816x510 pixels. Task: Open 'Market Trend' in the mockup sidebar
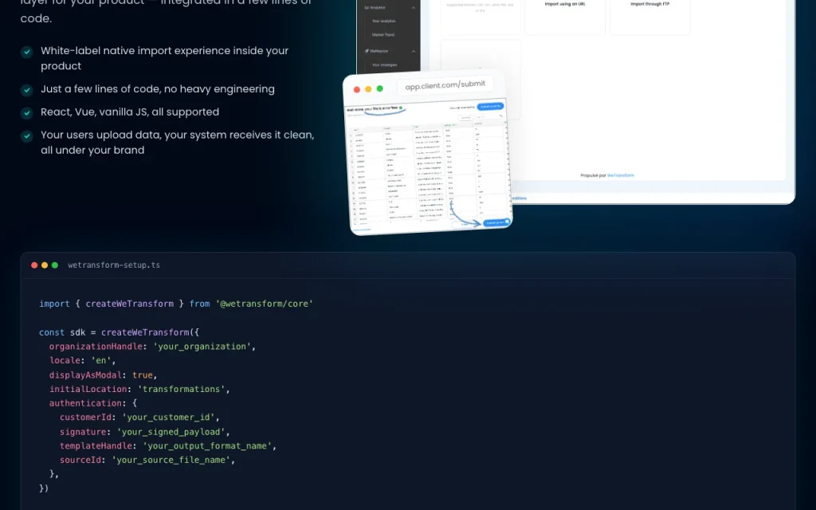[383, 35]
